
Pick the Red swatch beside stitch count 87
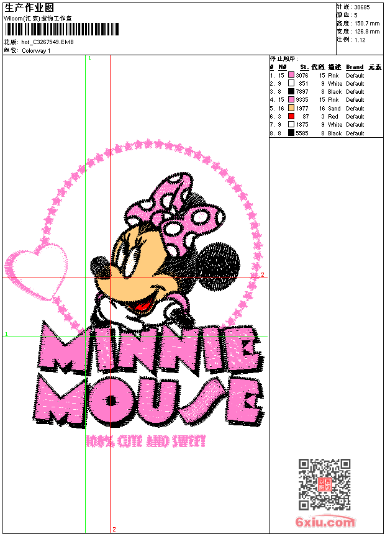point(291,116)
